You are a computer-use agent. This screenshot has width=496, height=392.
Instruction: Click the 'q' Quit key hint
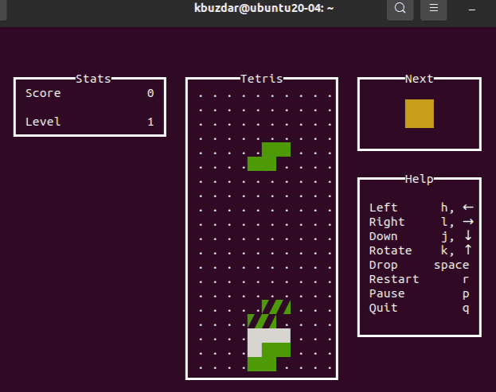(466, 309)
